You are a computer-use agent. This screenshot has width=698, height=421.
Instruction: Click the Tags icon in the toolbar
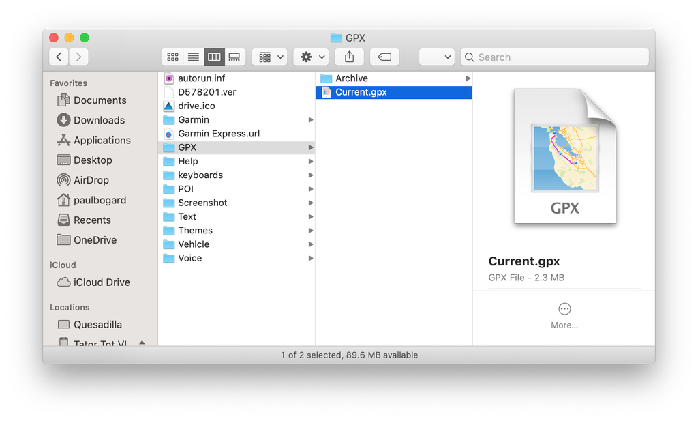(x=384, y=57)
